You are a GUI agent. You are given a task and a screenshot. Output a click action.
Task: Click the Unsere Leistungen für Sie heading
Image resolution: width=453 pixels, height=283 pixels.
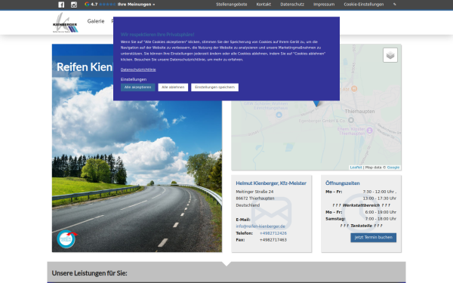pyautogui.click(x=89, y=273)
